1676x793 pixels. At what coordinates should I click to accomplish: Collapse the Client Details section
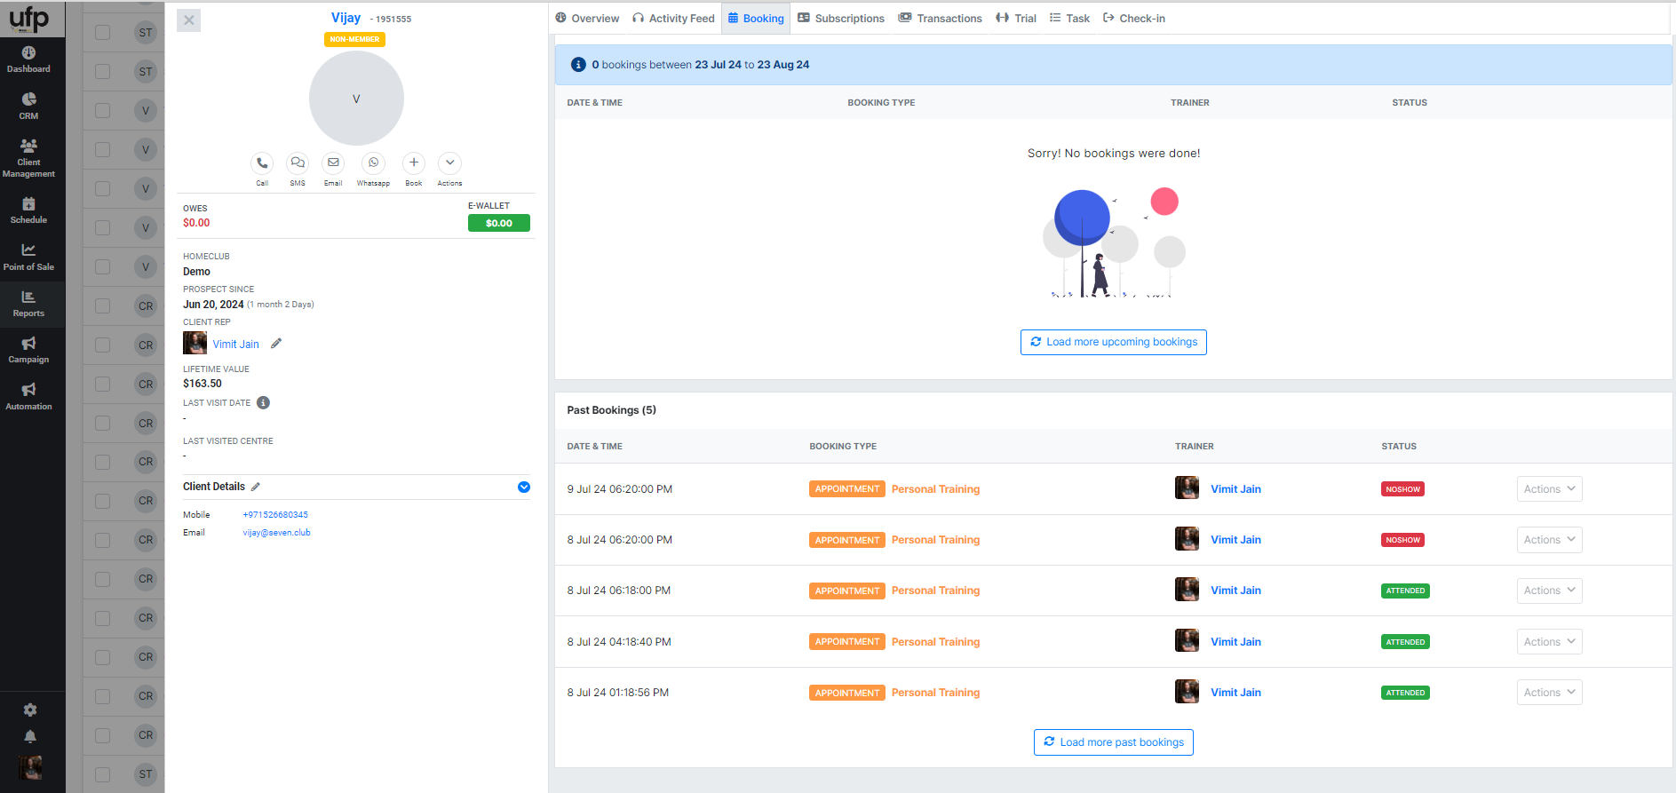pos(524,487)
